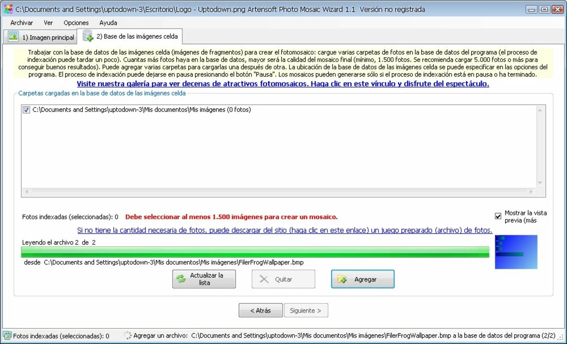Click the yellow instructions text block
Screen dimensions: 567x344
click(283, 63)
